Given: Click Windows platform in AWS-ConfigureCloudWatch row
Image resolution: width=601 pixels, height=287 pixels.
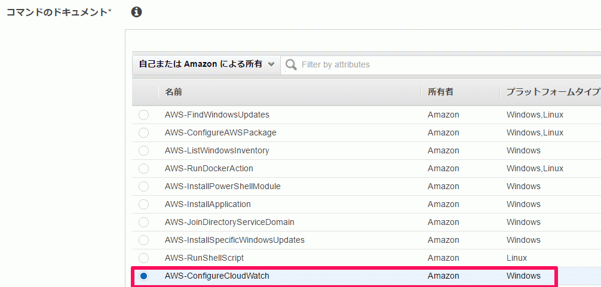Looking at the screenshot, I should (523, 276).
